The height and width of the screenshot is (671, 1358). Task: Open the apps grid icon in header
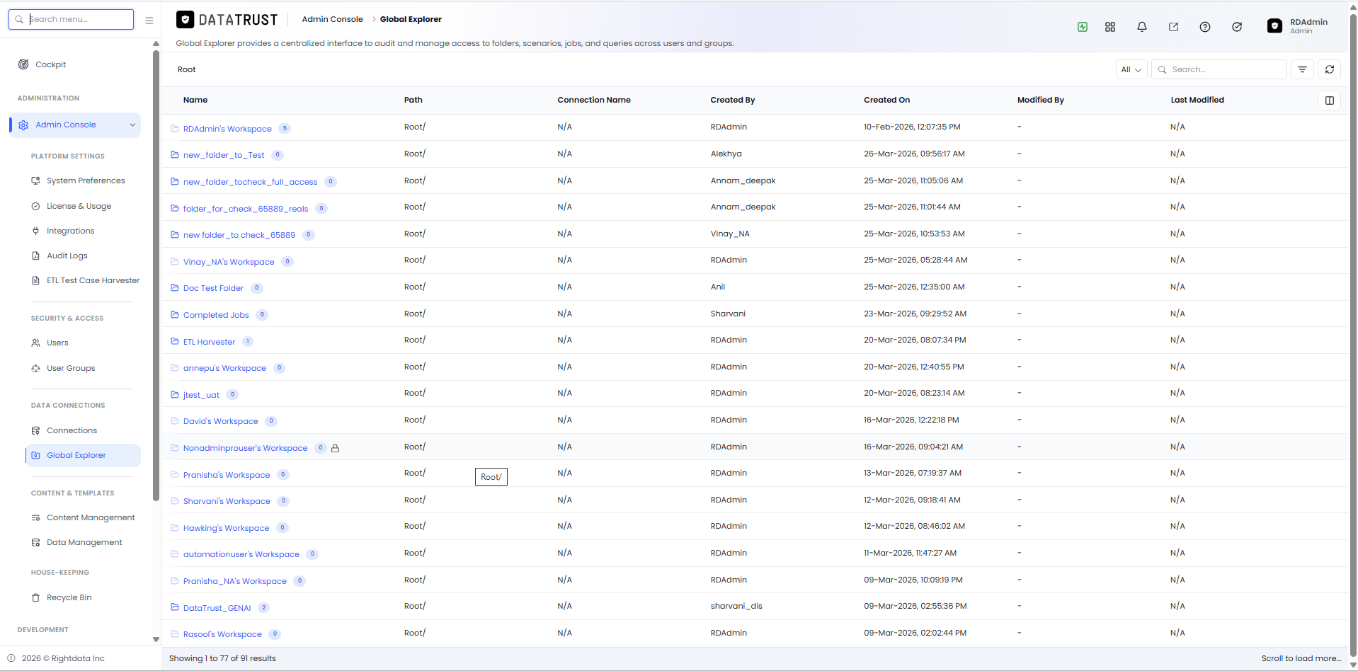[1109, 27]
